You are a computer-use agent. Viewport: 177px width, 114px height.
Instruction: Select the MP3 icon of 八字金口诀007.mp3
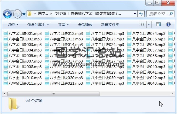coord(6,61)
